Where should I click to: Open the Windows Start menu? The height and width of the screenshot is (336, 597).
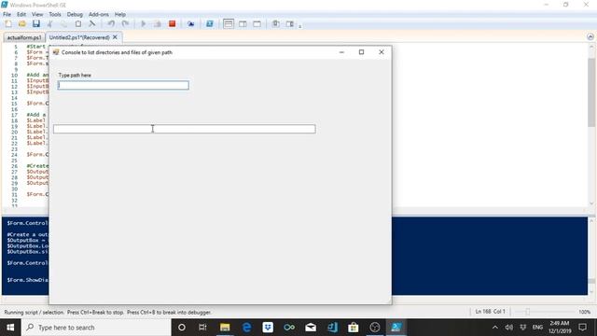pyautogui.click(x=10, y=328)
